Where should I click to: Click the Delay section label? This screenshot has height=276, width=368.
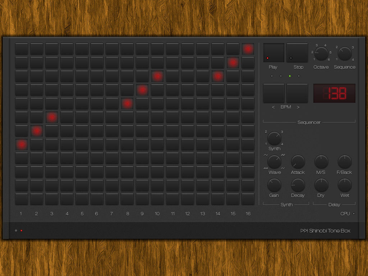point(334,204)
